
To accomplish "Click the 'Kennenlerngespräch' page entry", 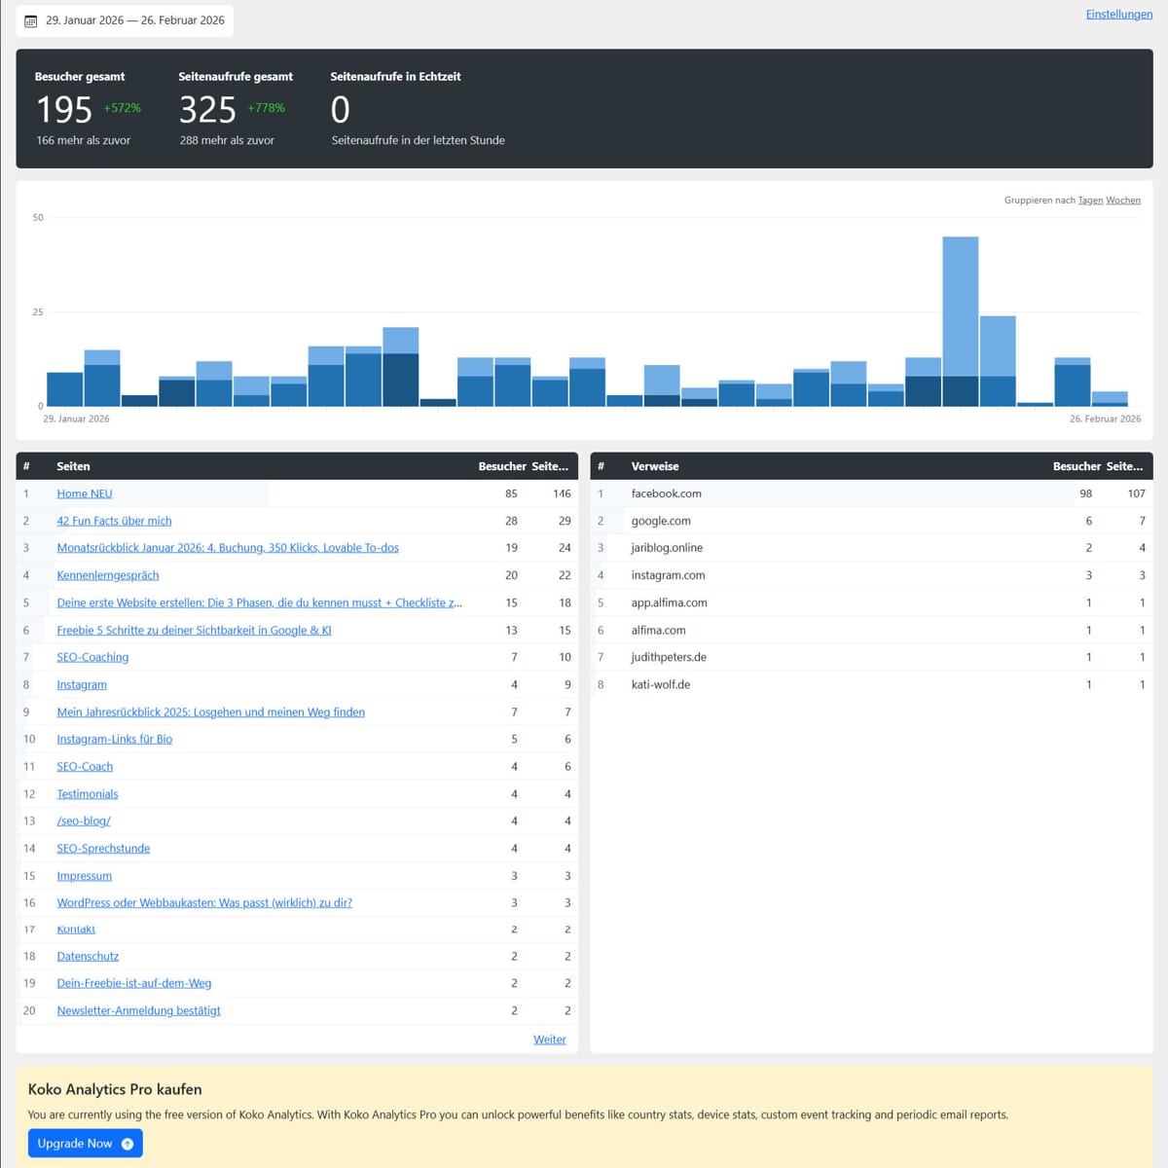I will pos(107,575).
